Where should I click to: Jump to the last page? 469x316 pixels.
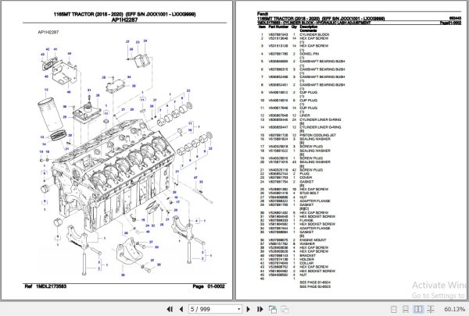(x=260, y=309)
